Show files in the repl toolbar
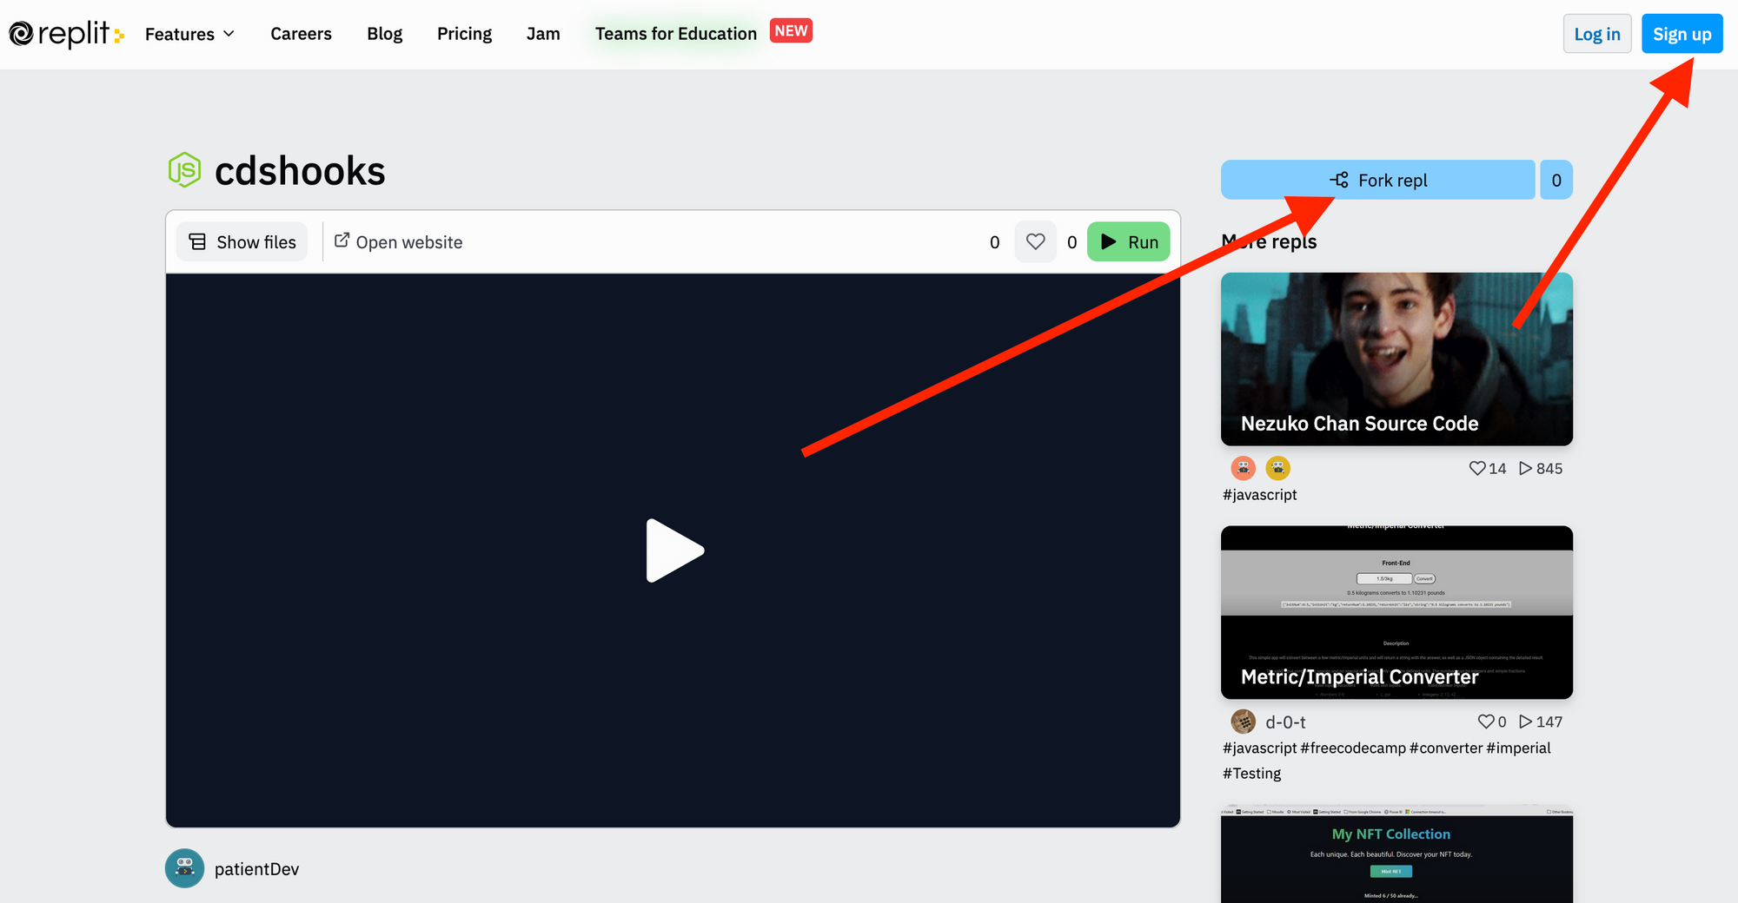 (x=242, y=241)
